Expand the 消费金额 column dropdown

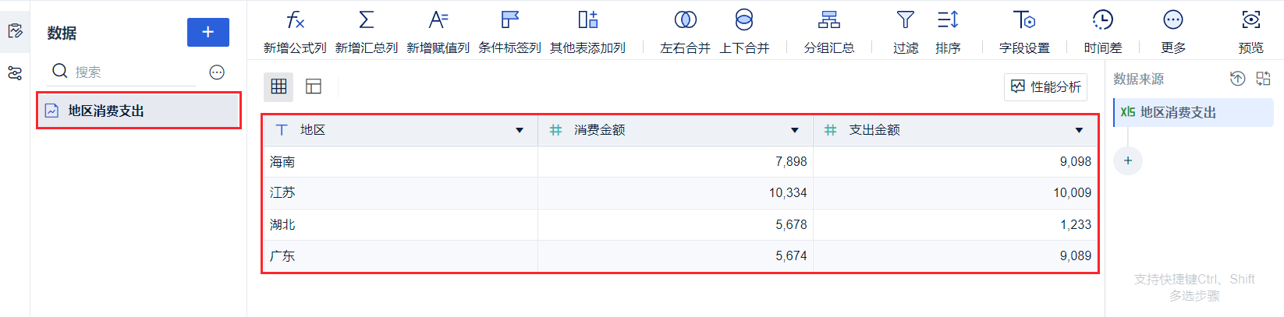tap(795, 130)
